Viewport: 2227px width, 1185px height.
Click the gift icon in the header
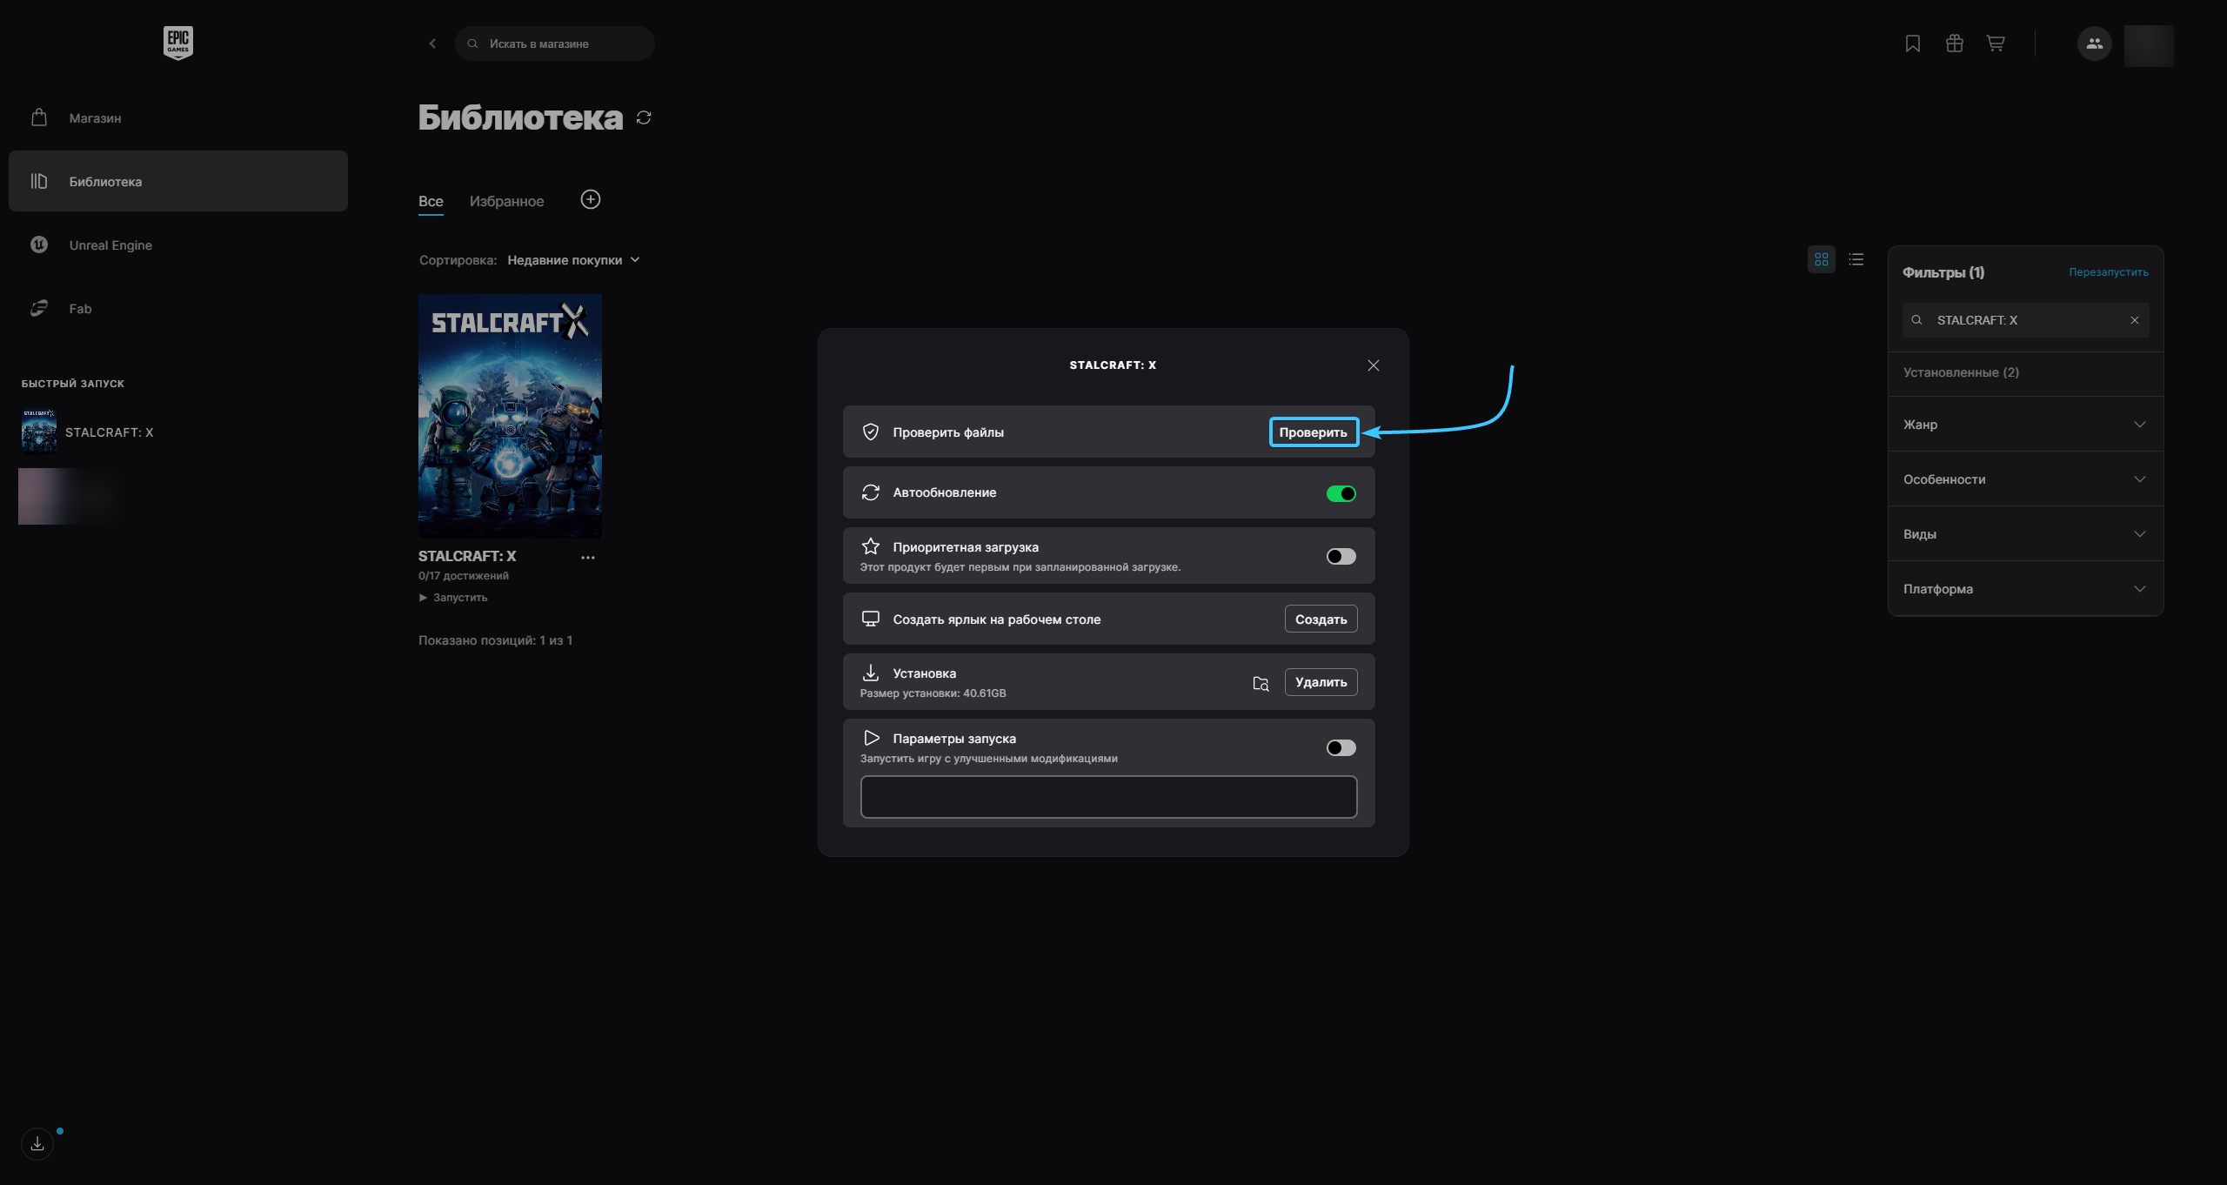point(1954,44)
